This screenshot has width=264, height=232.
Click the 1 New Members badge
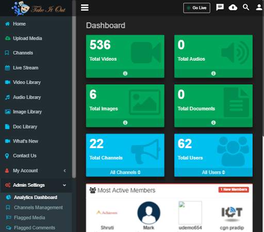click(234, 189)
